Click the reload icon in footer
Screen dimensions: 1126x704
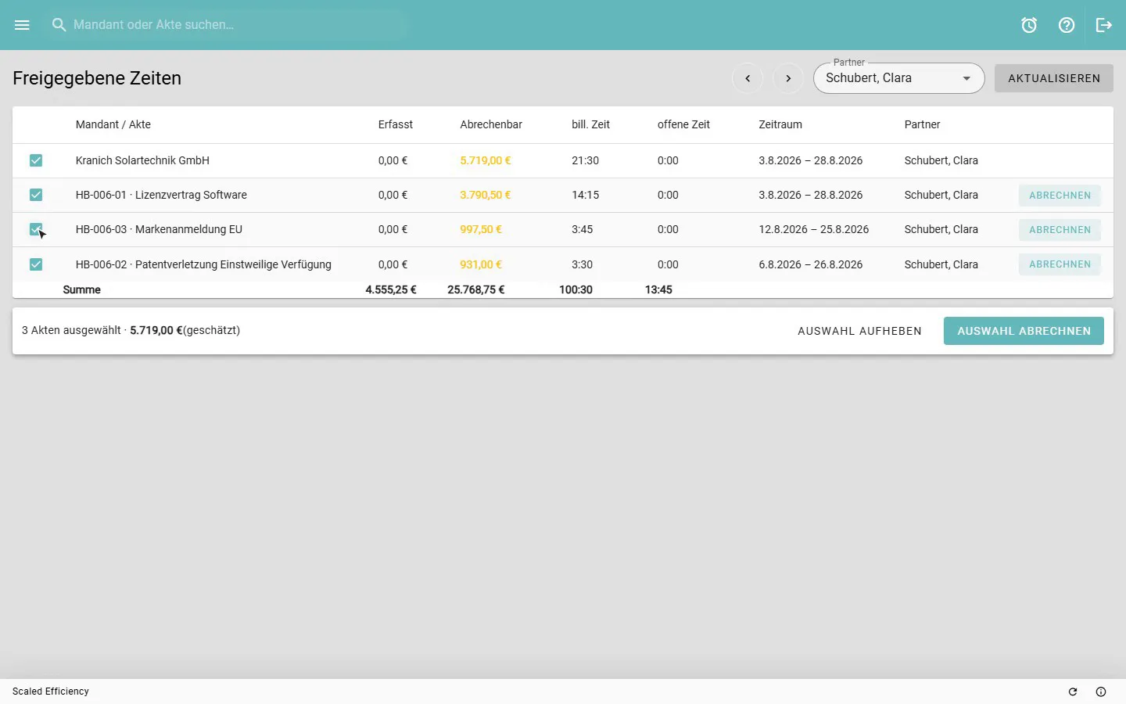(x=1073, y=691)
